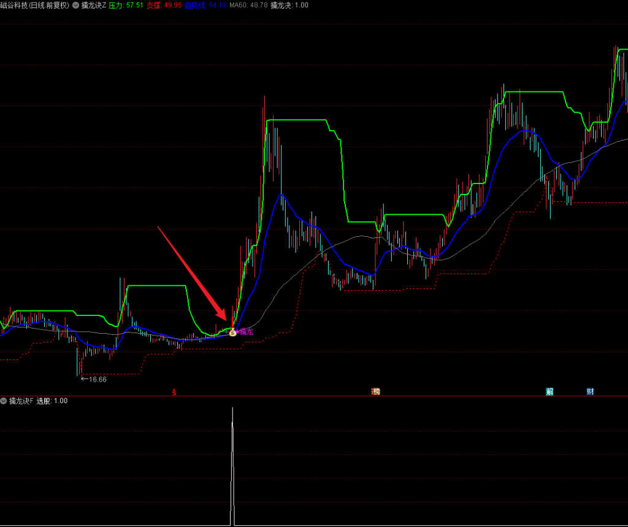628x527 pixels.
Task: Click the MA60 48.78 legend value
Action: click(x=248, y=5)
